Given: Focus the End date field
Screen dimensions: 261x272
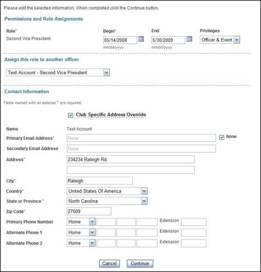Looking at the screenshot, I should 168,40.
